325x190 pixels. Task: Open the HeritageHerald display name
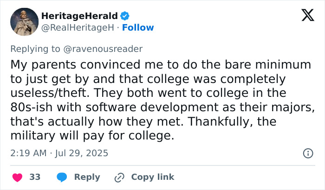[79, 16]
